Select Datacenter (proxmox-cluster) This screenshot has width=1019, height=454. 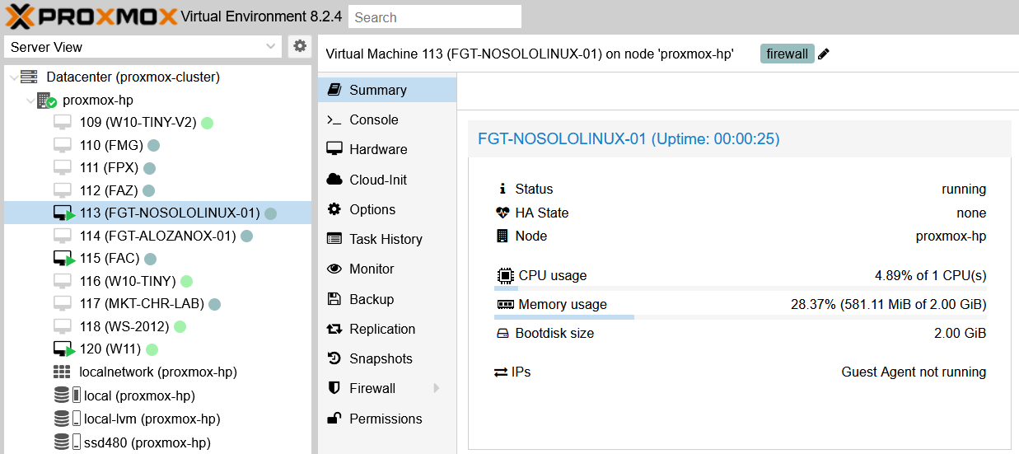[133, 77]
